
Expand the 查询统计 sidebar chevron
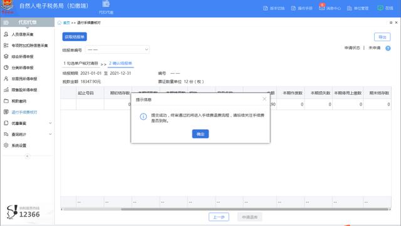[x=50, y=134]
